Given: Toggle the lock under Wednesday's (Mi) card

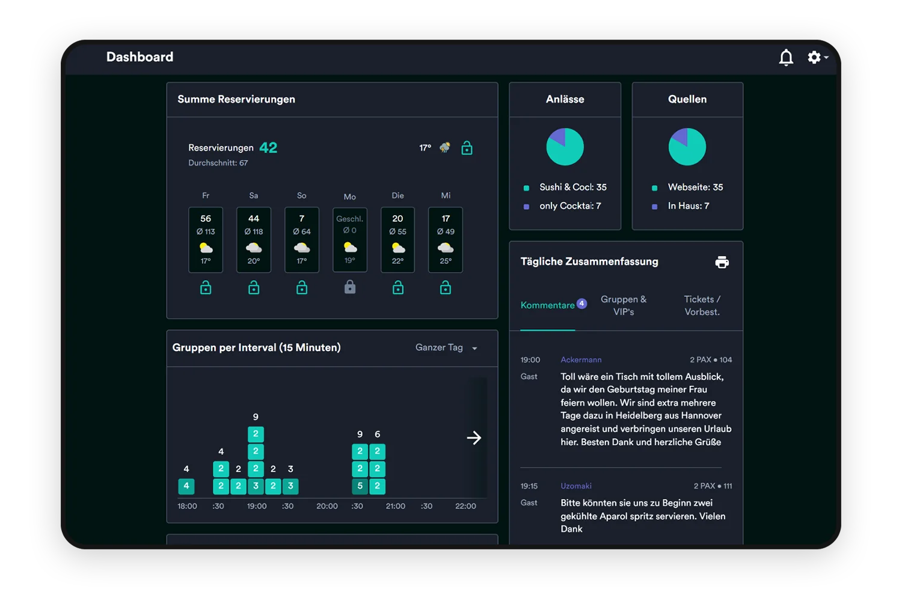Looking at the screenshot, I should pos(446,288).
